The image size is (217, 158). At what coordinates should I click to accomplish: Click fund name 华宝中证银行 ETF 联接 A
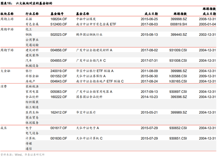click(x=95, y=71)
